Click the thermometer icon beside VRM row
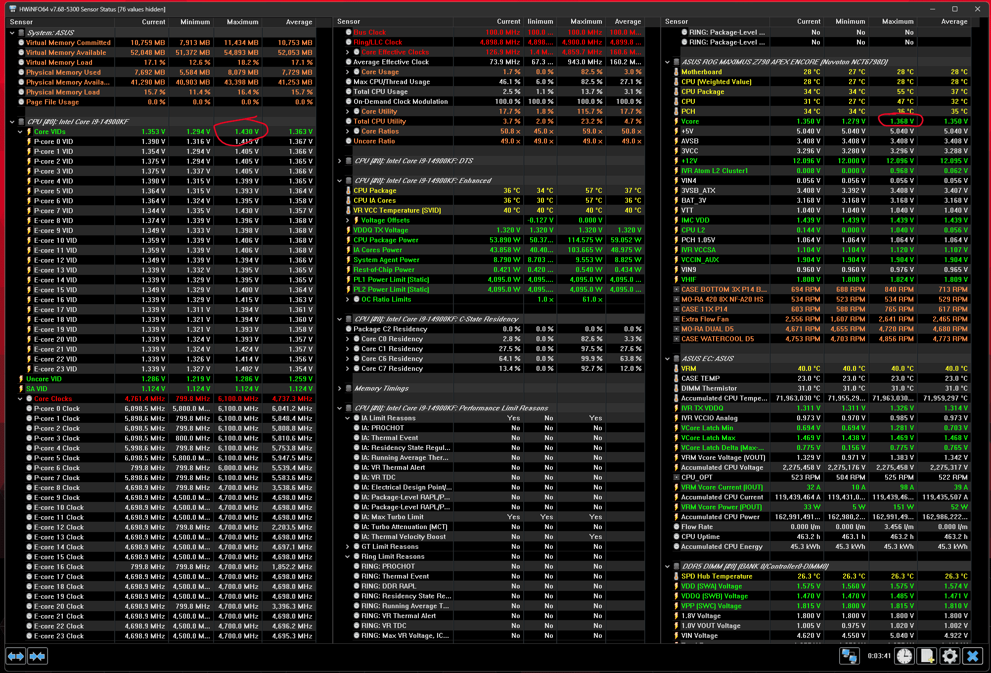991x673 pixels. pos(676,368)
